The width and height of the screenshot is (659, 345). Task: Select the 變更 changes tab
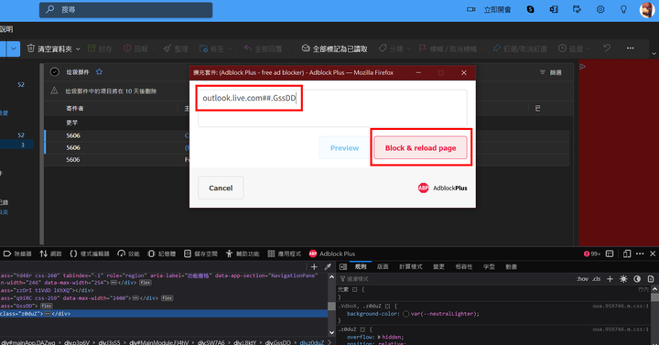click(438, 267)
